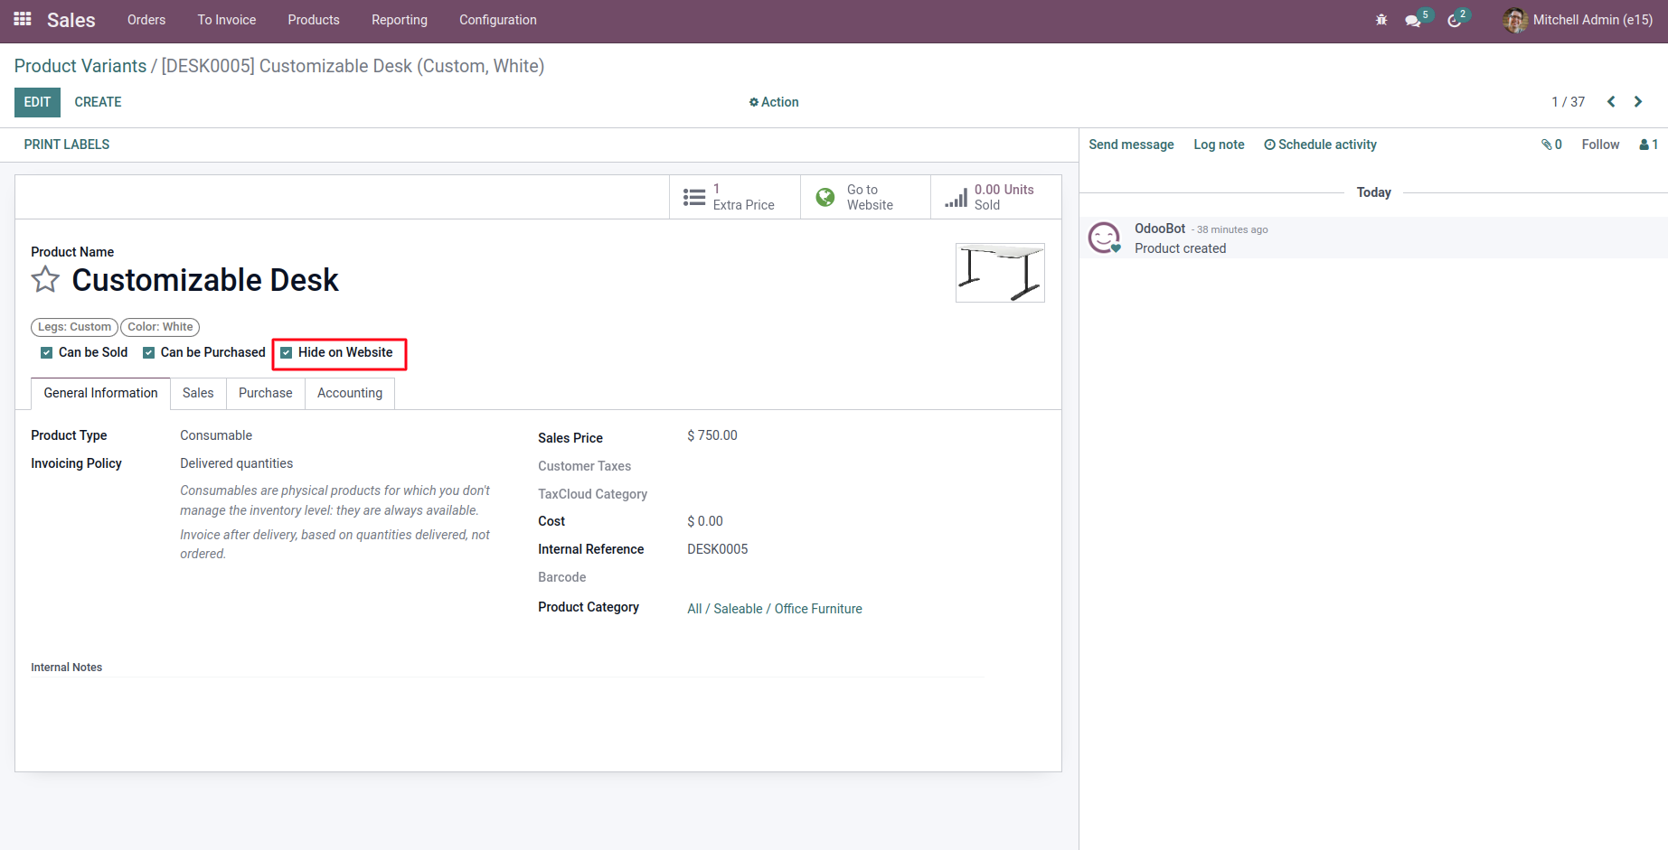
Task: Click the Delivered quantities invoicing policy value
Action: (x=237, y=463)
